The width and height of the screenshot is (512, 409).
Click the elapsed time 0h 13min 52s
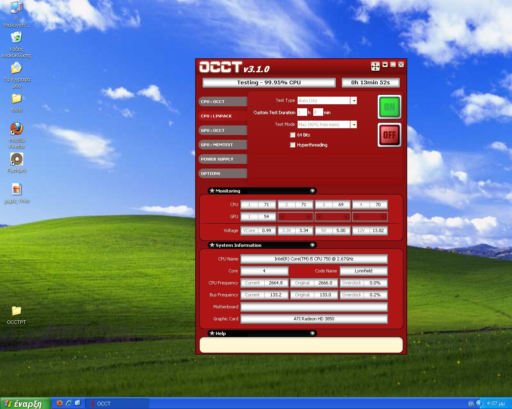point(370,83)
